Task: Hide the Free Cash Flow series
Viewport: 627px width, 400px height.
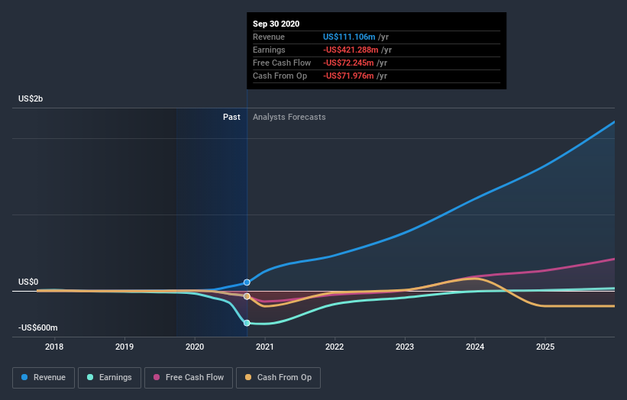Action: (187, 377)
